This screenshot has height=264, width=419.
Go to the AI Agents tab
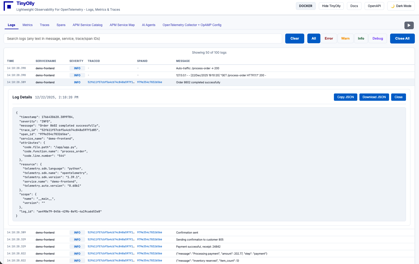pyautogui.click(x=149, y=25)
